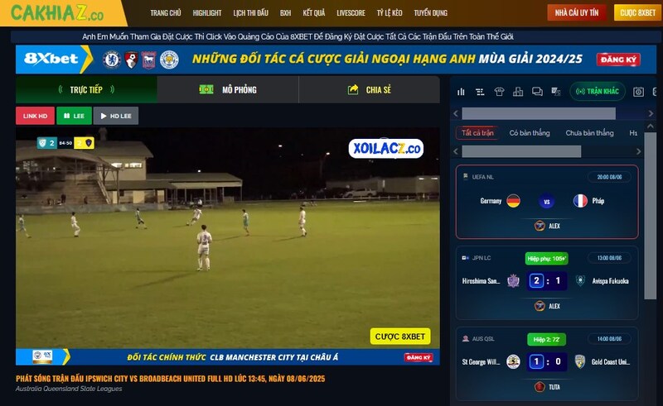Open the chat bubbles icon
The height and width of the screenshot is (406, 663).
537,92
